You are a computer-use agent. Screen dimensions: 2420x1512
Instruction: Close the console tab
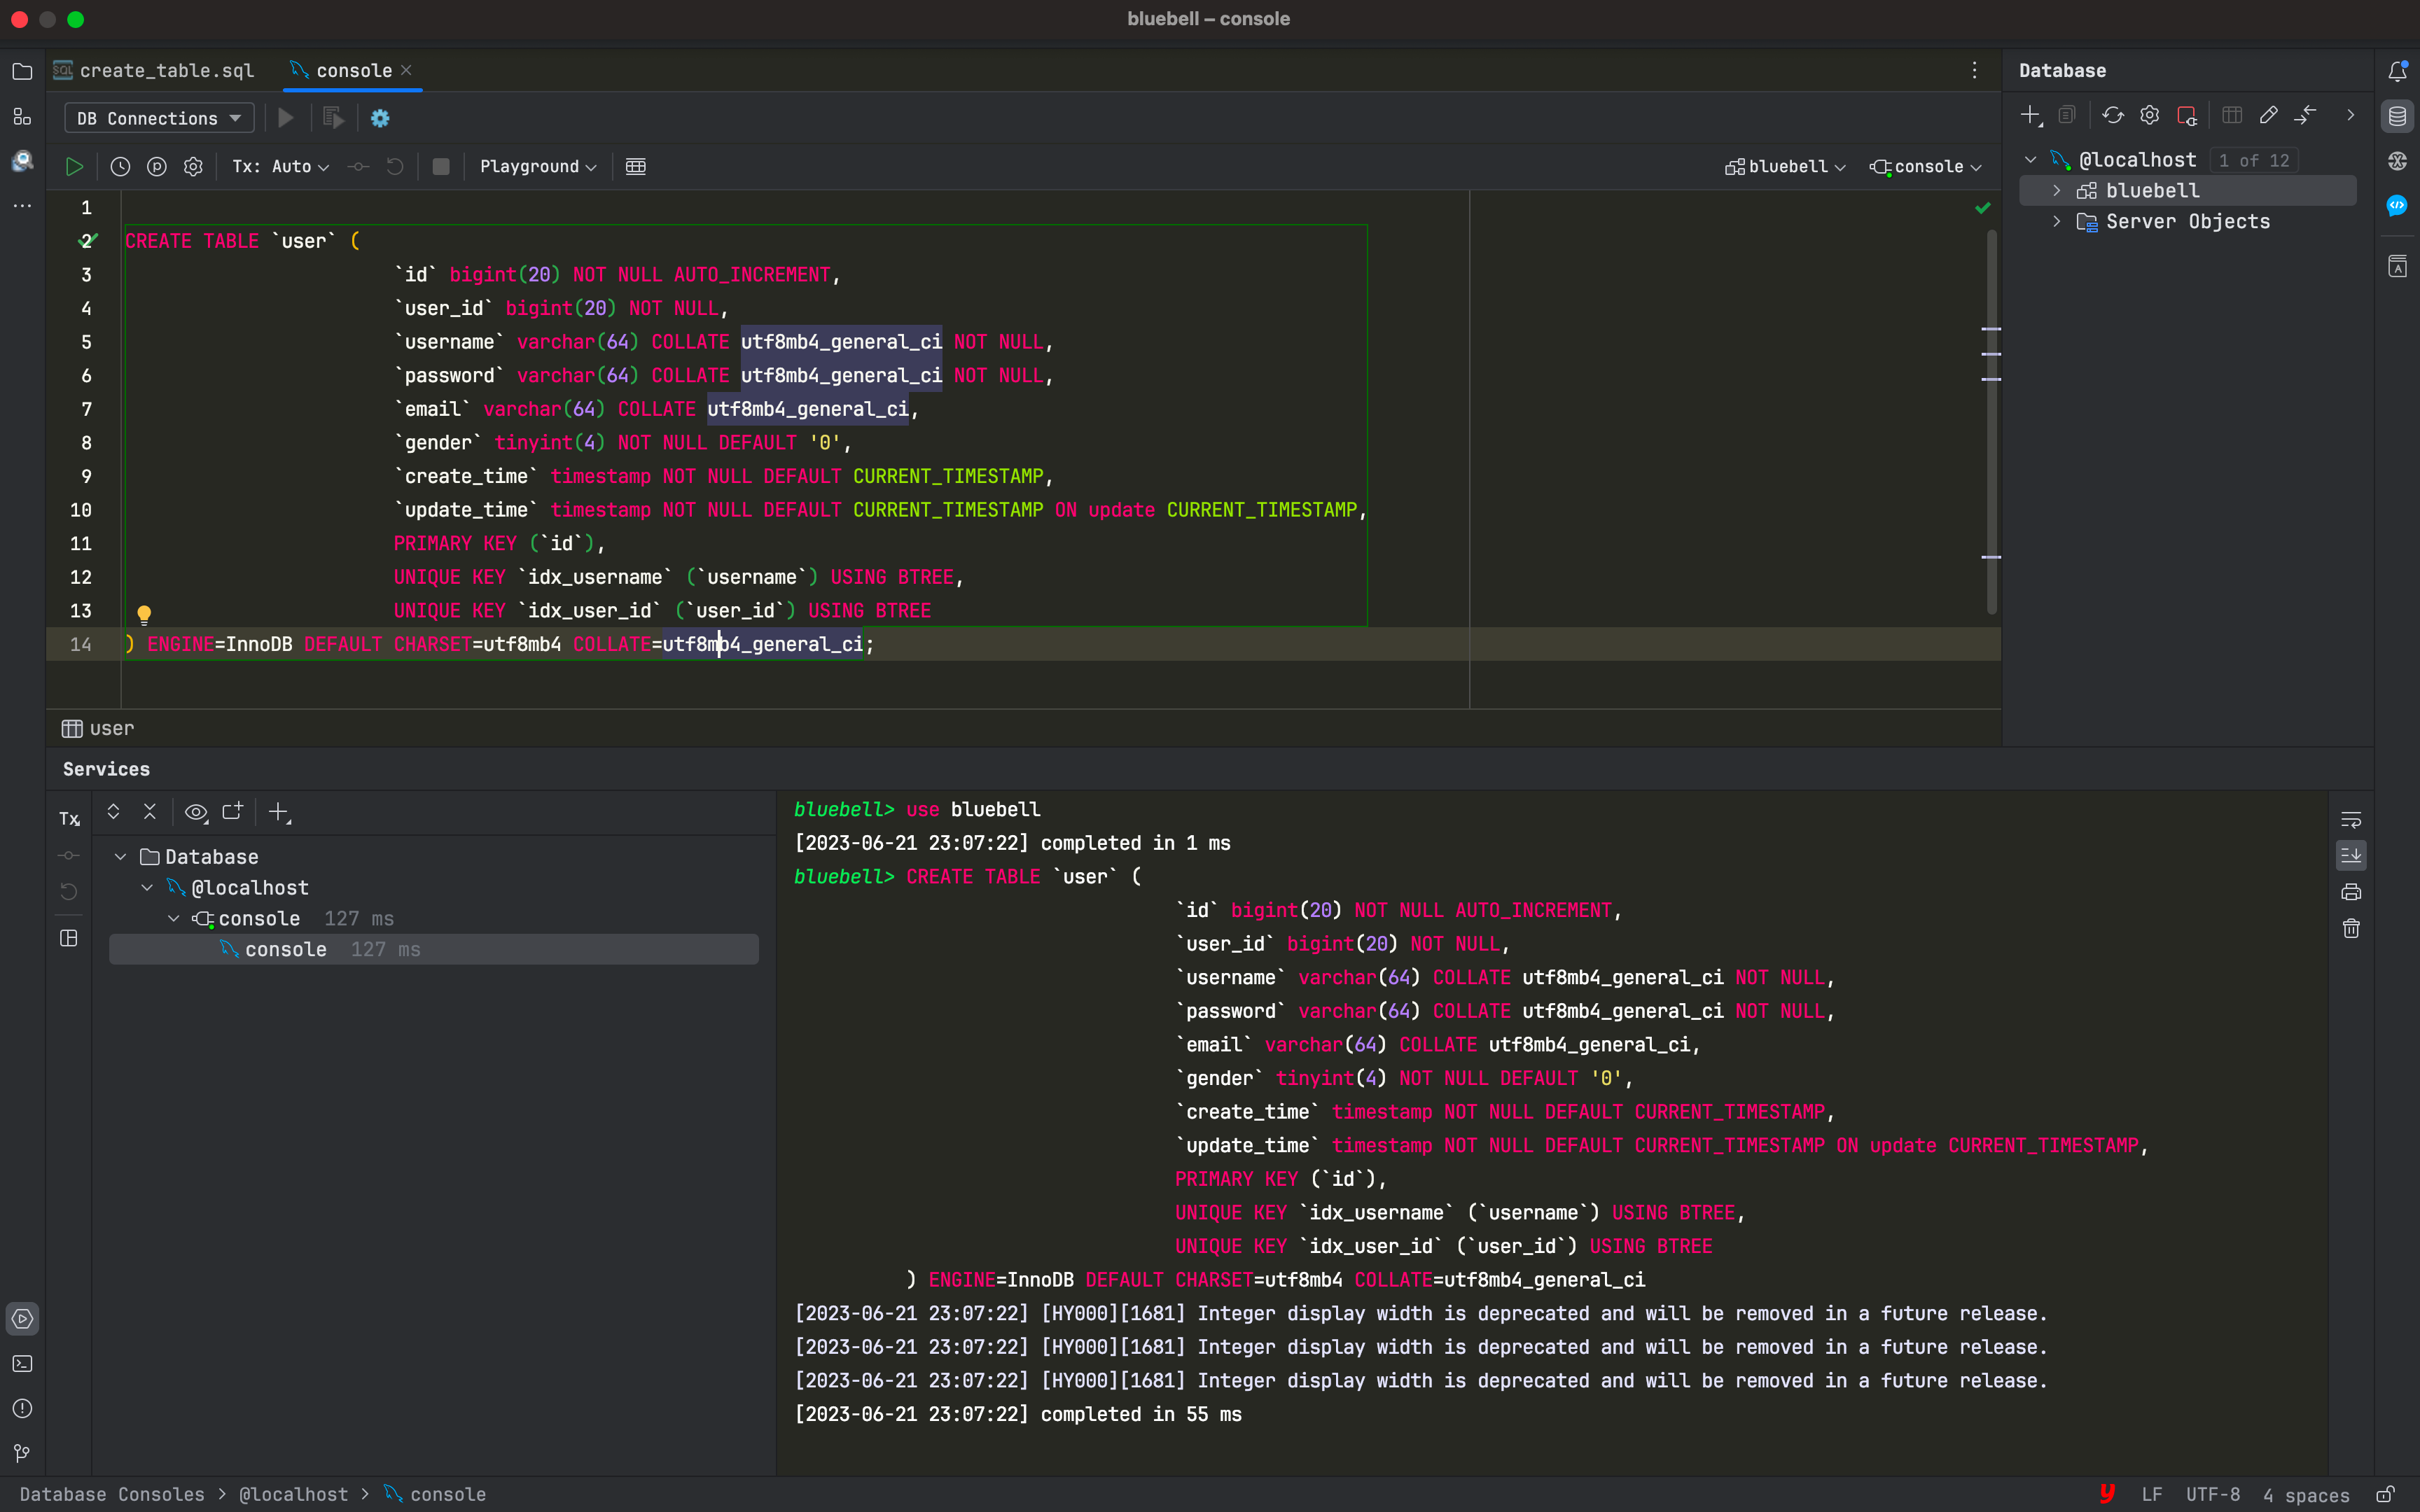(x=406, y=70)
